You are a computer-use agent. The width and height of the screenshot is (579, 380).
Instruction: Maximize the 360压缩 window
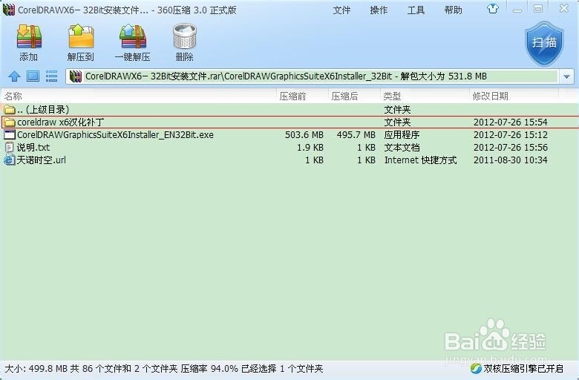(538, 9)
